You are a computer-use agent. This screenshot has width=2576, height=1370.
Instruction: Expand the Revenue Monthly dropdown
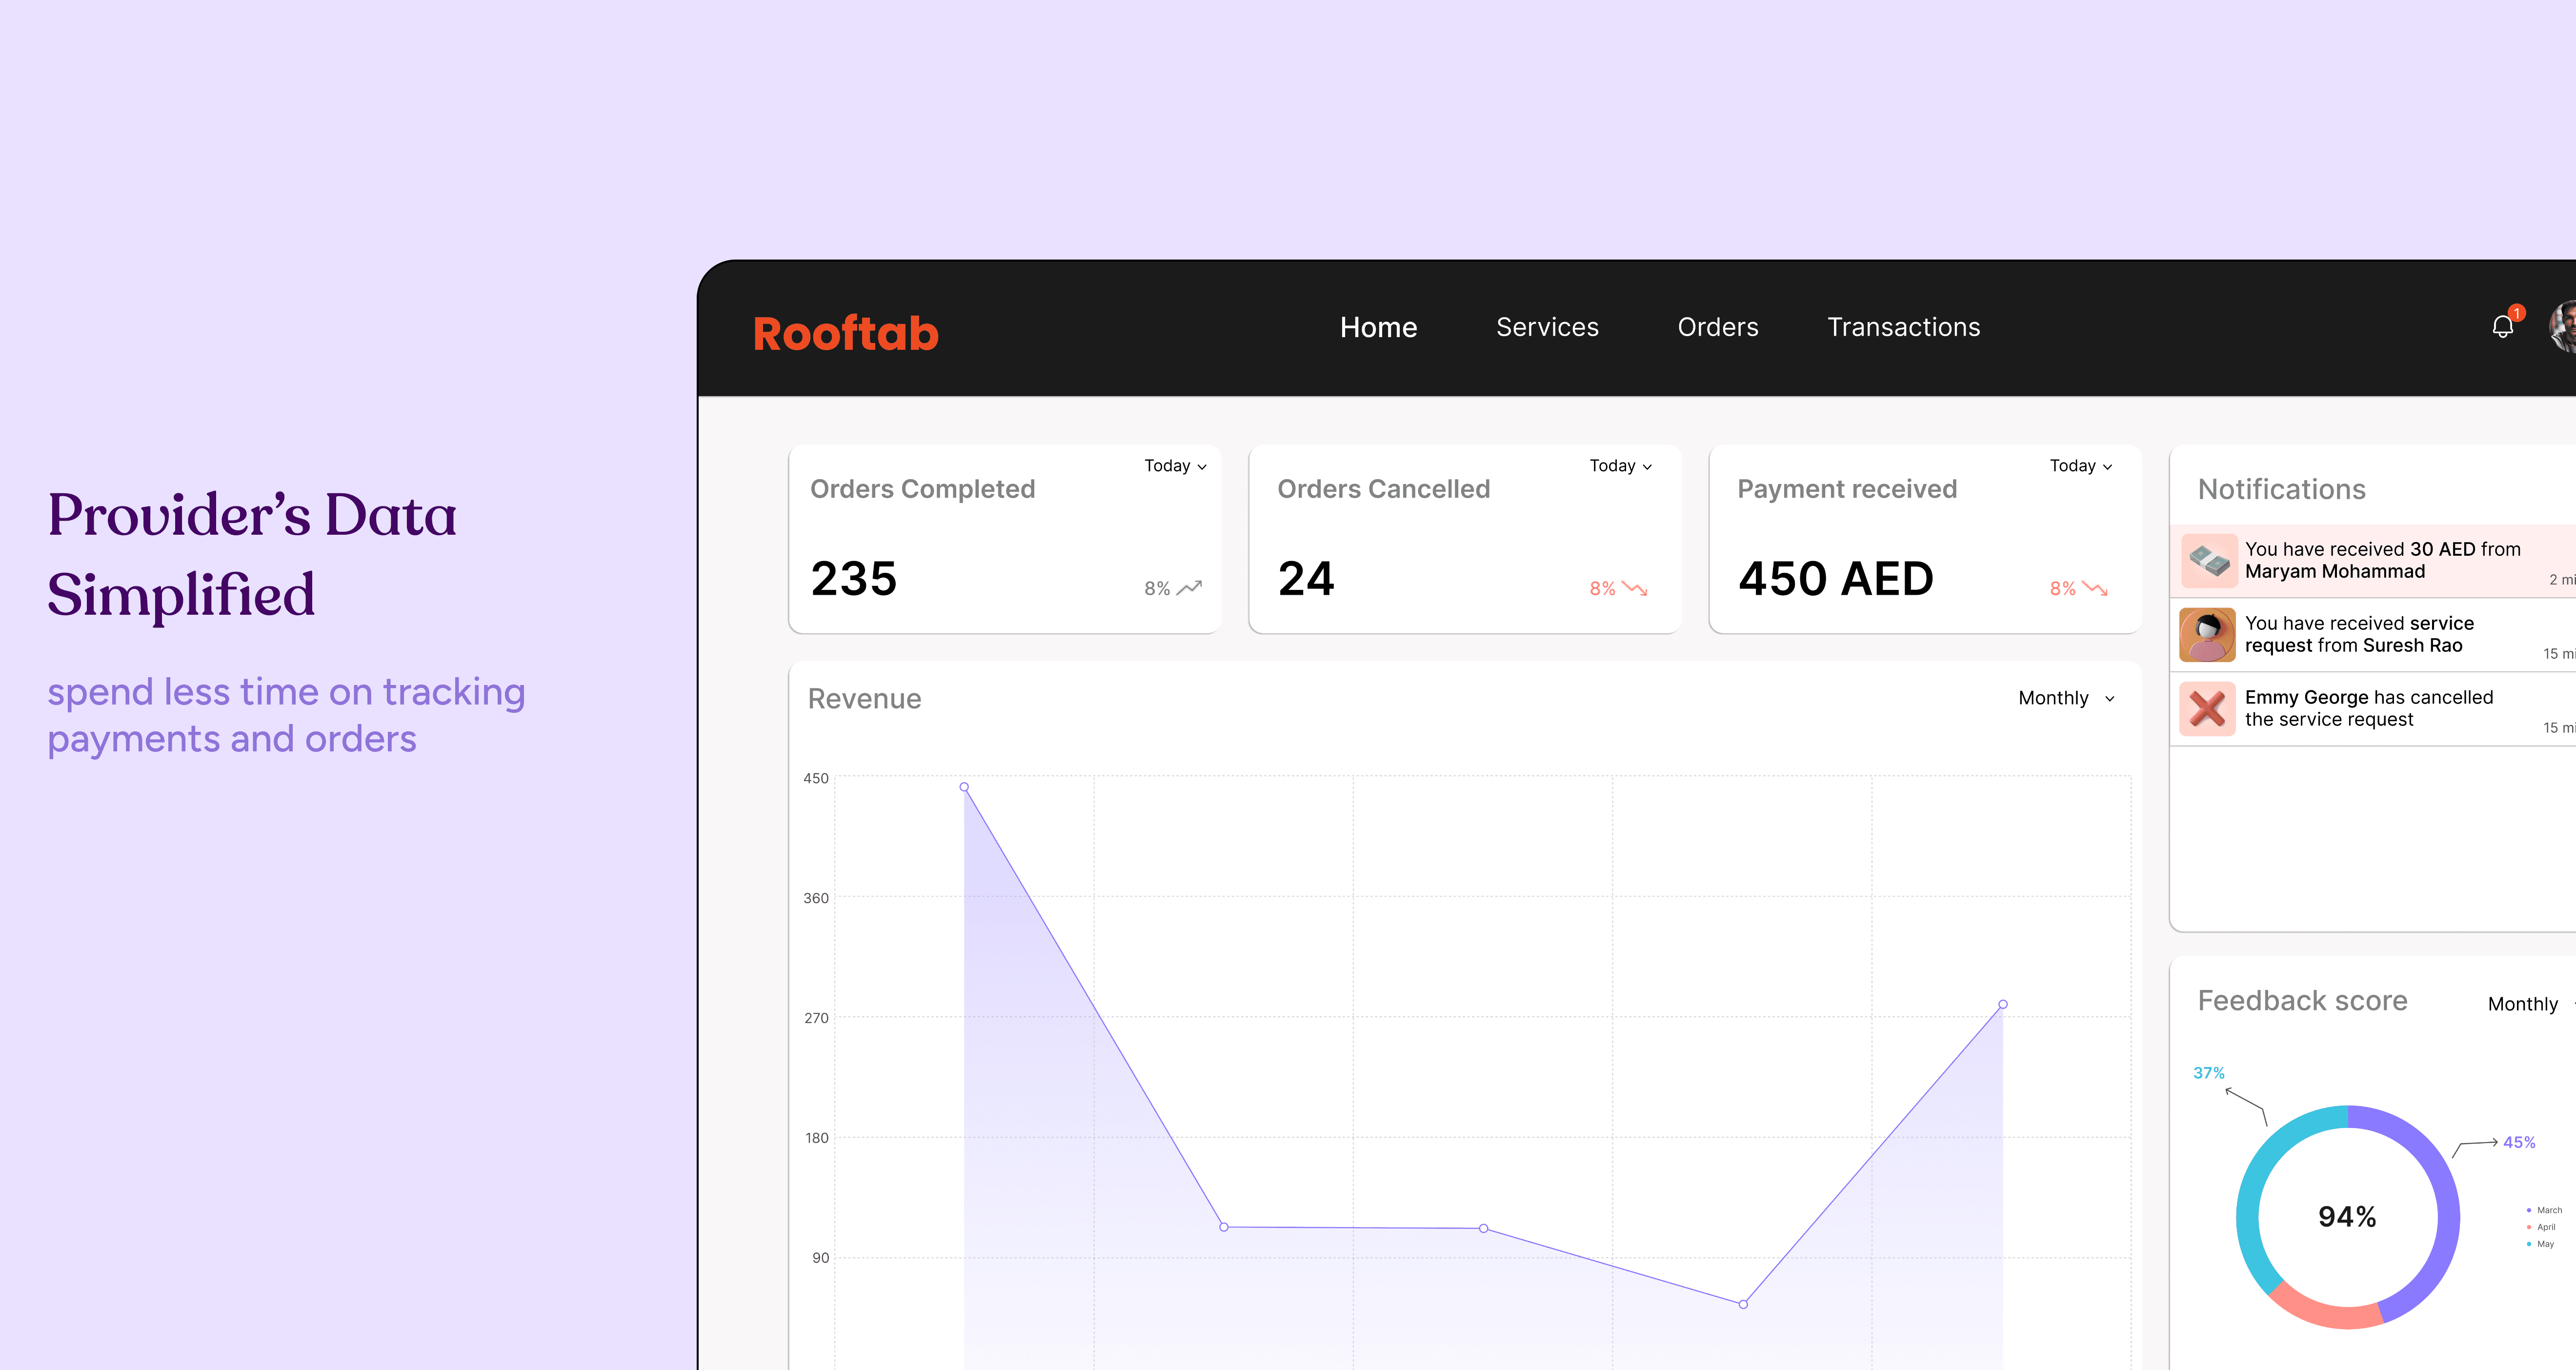2066,698
